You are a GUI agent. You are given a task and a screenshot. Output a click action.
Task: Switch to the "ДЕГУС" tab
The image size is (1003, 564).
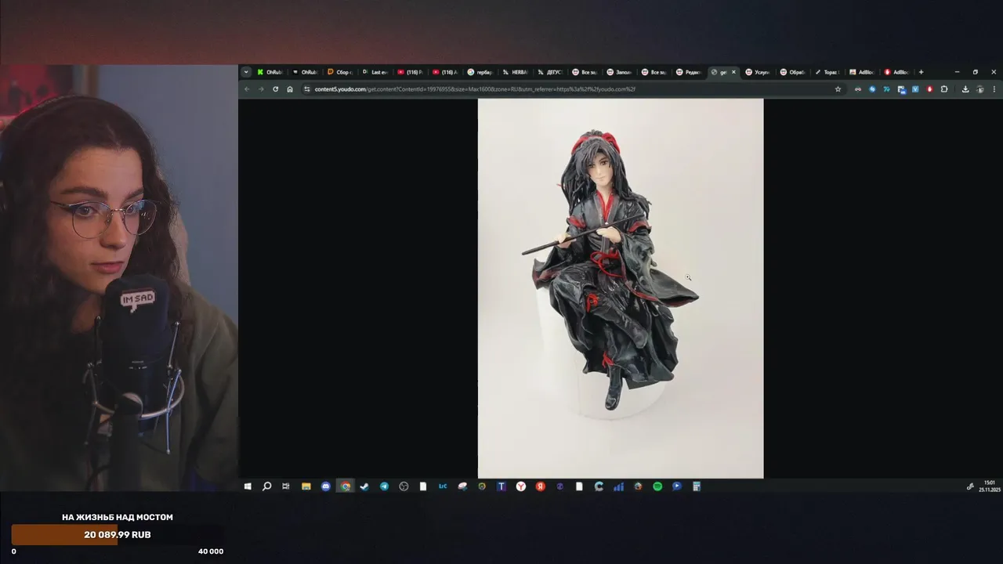(x=551, y=72)
